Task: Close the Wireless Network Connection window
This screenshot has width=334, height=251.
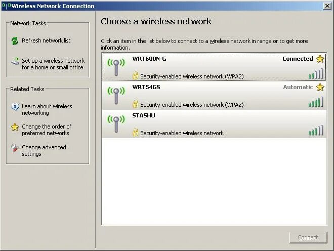Action: [327, 6]
